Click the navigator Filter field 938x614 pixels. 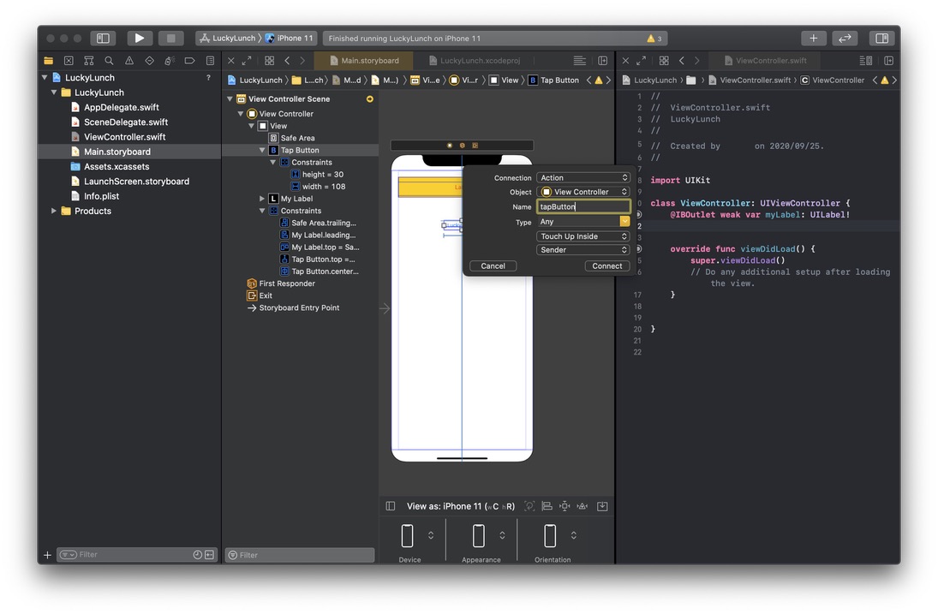pos(137,555)
